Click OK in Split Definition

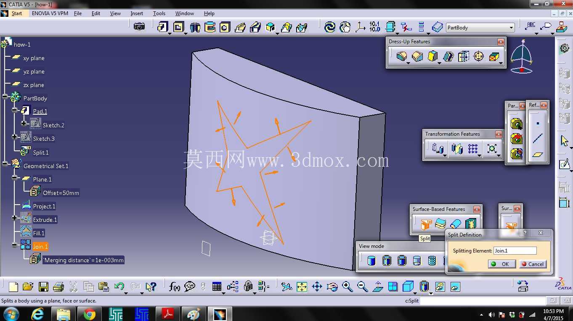[x=501, y=264]
